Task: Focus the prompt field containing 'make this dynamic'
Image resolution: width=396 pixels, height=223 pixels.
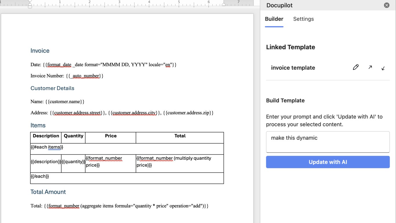Action: click(x=328, y=142)
